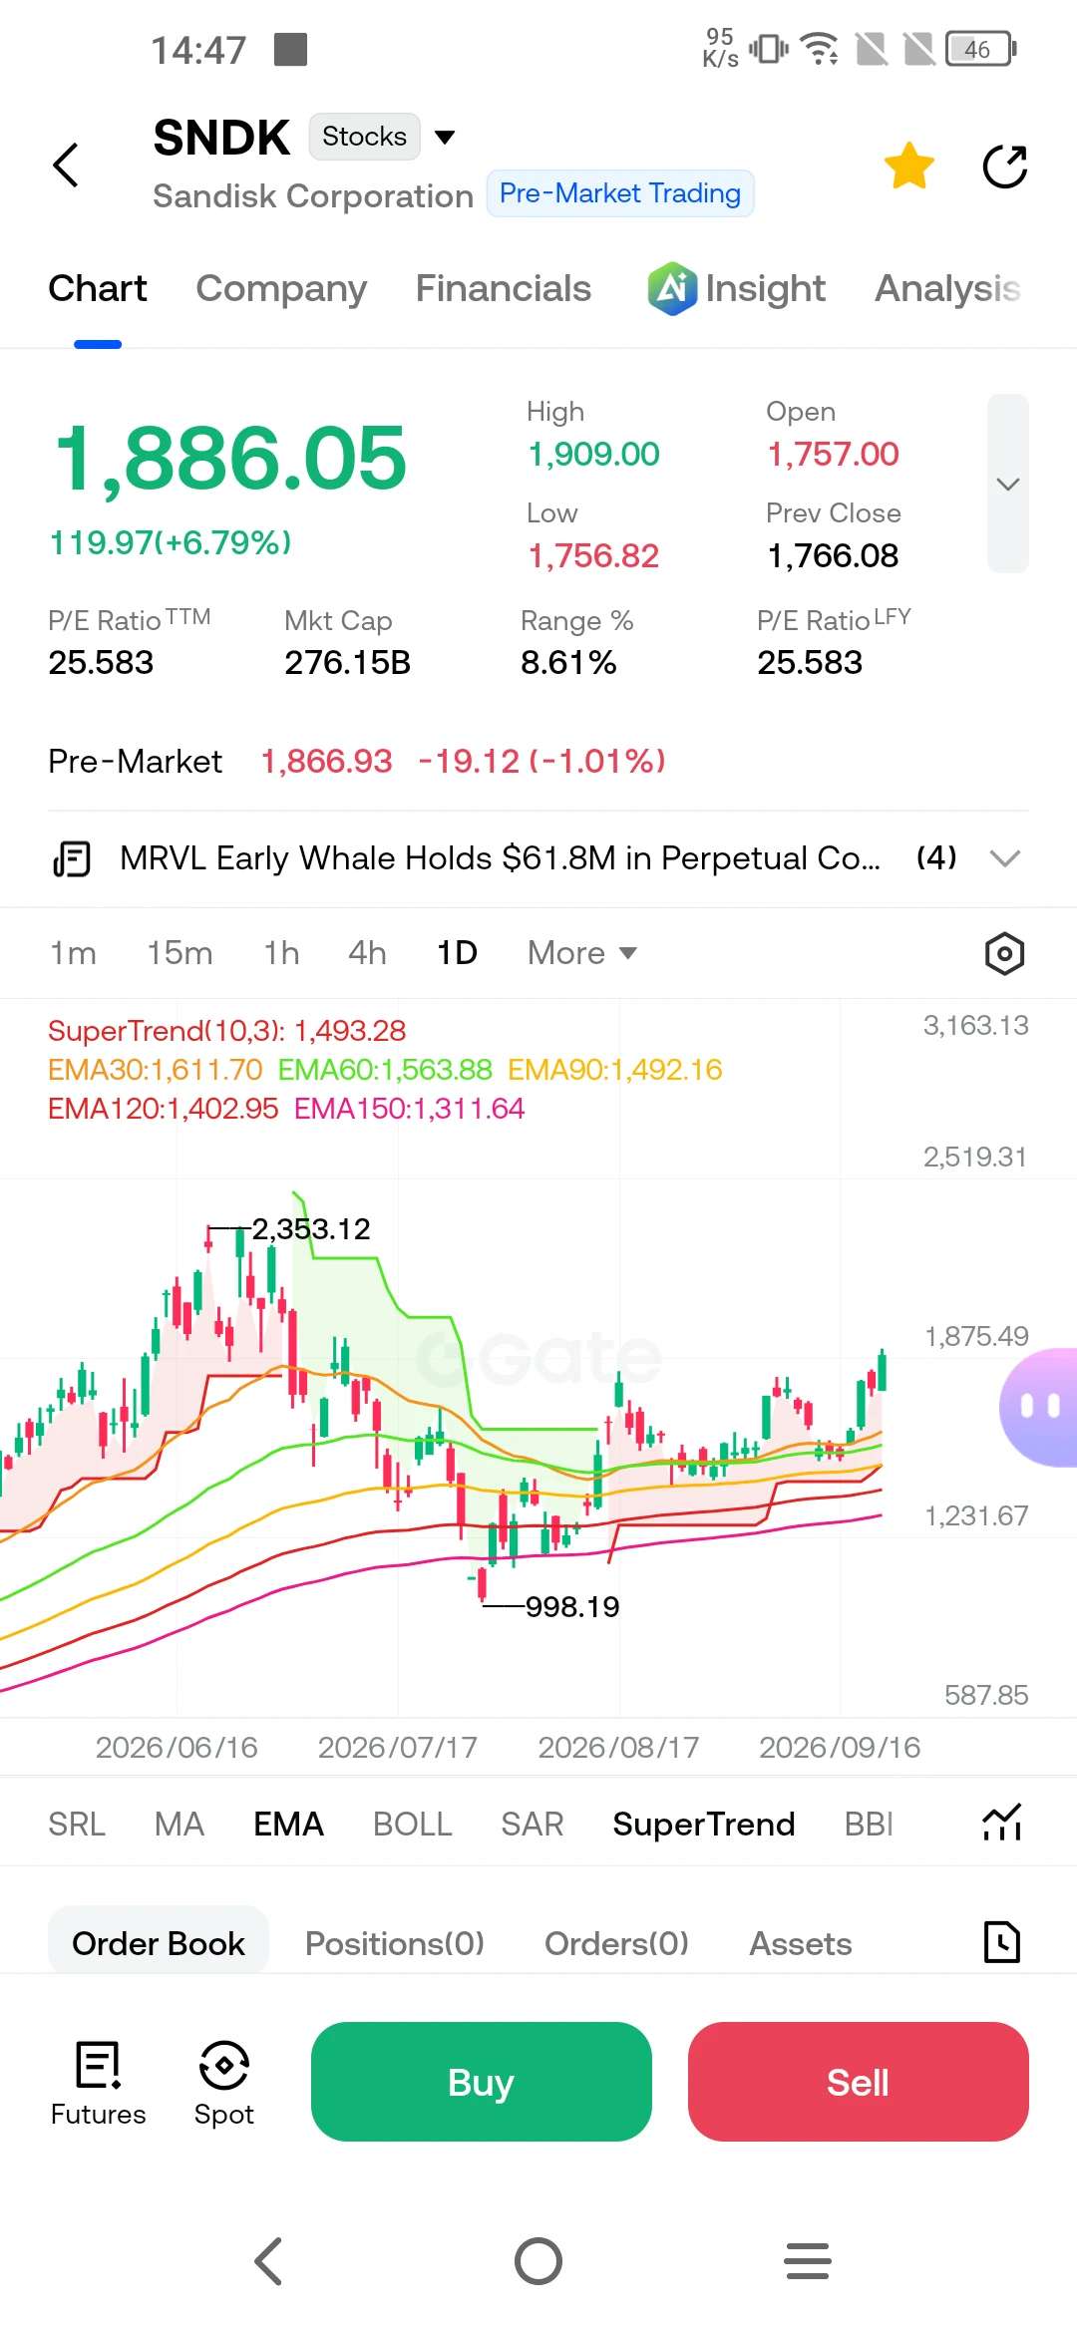Tap the Android recent apps button
Viewport: 1077px width, 2333px height.
[808, 2261]
